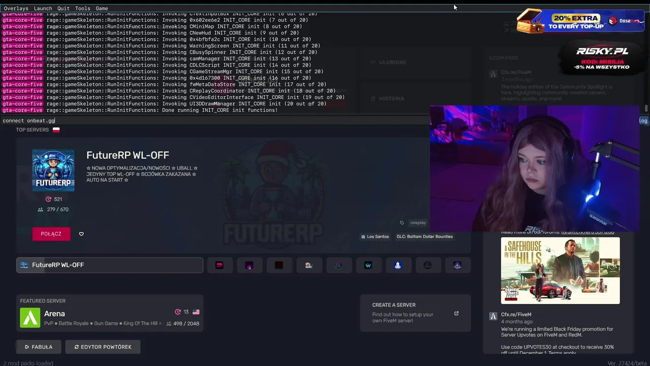The width and height of the screenshot is (650, 366).
Task: Click the Los Santos map label
Action: [375, 236]
